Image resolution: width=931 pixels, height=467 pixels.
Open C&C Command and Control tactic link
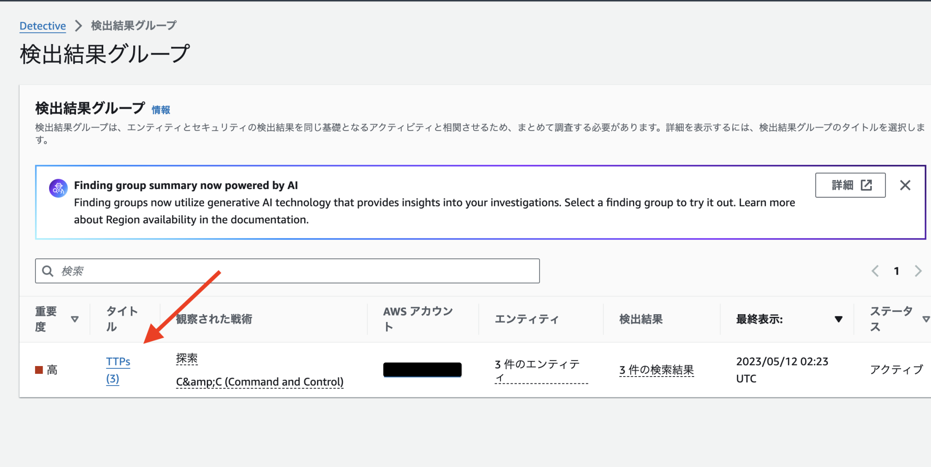[x=260, y=382]
